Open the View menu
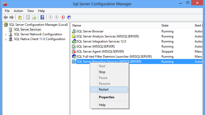The height and width of the screenshot is (115, 205). click(30, 11)
